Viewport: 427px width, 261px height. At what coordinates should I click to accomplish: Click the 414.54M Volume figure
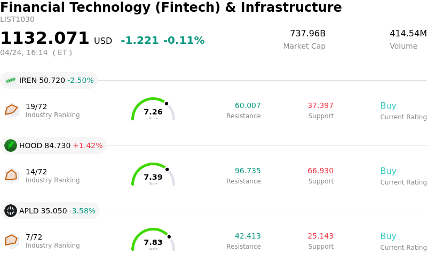[x=408, y=34]
